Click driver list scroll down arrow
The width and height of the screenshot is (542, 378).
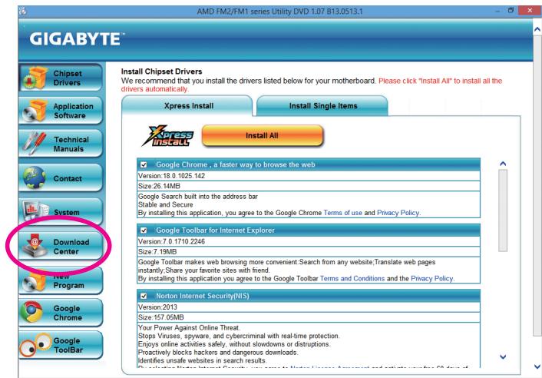[503, 356]
